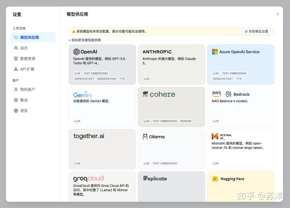Open the 集成 integrations page
This screenshot has height=208, width=290.
[x=24, y=100]
